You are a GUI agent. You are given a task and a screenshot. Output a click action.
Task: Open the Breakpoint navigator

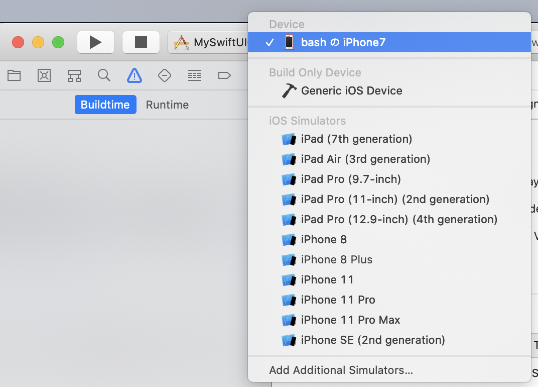tap(224, 75)
